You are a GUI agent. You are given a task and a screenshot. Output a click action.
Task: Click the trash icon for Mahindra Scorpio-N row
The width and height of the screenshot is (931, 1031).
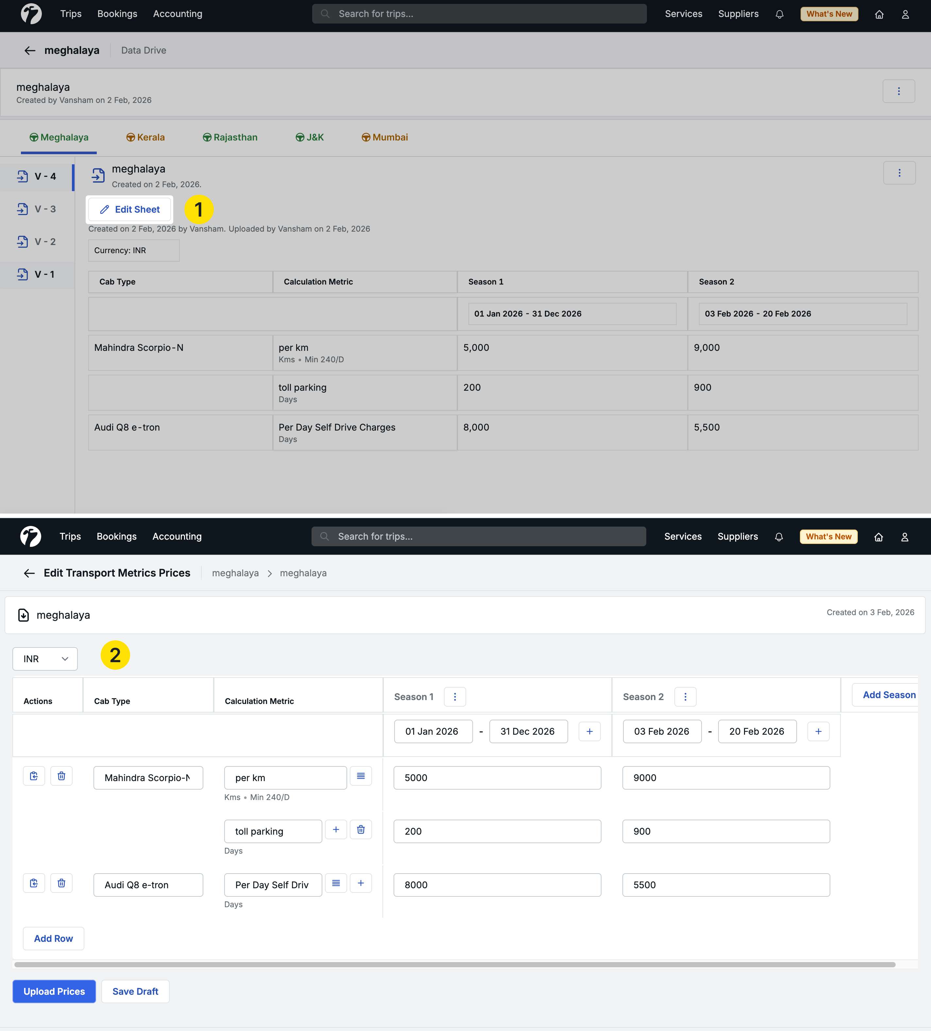tap(61, 776)
